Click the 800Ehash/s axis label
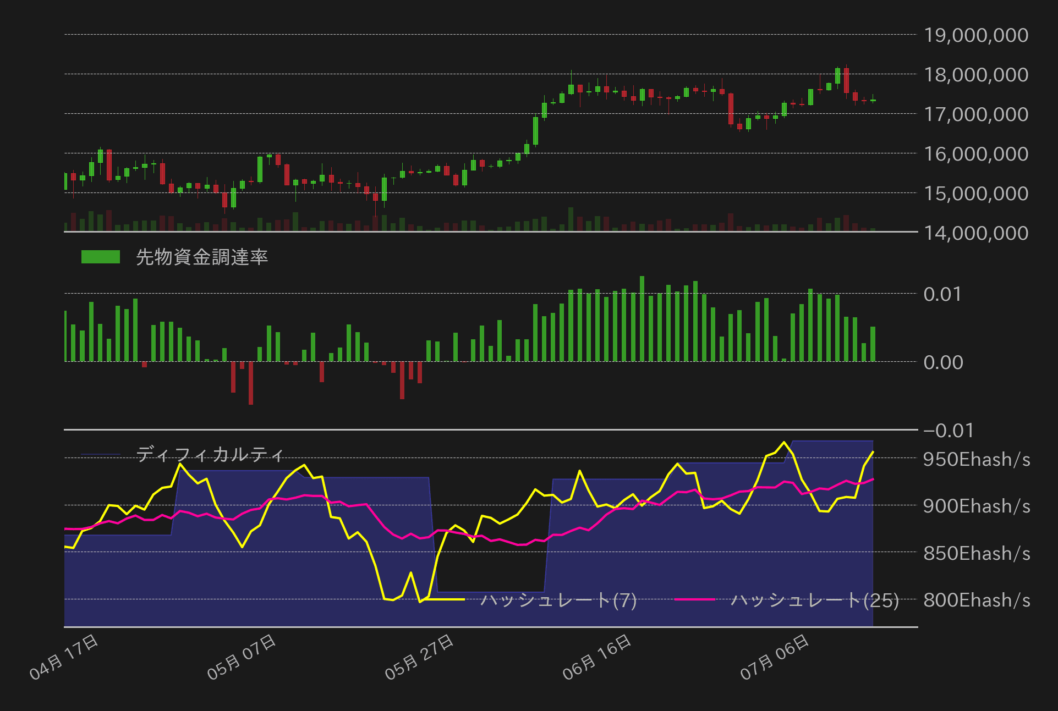 pyautogui.click(x=977, y=600)
